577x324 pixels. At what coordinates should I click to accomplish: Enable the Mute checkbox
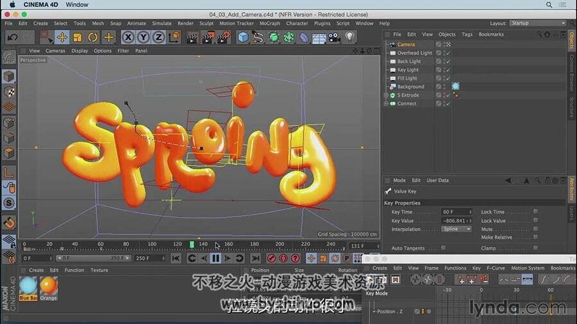tap(535, 229)
